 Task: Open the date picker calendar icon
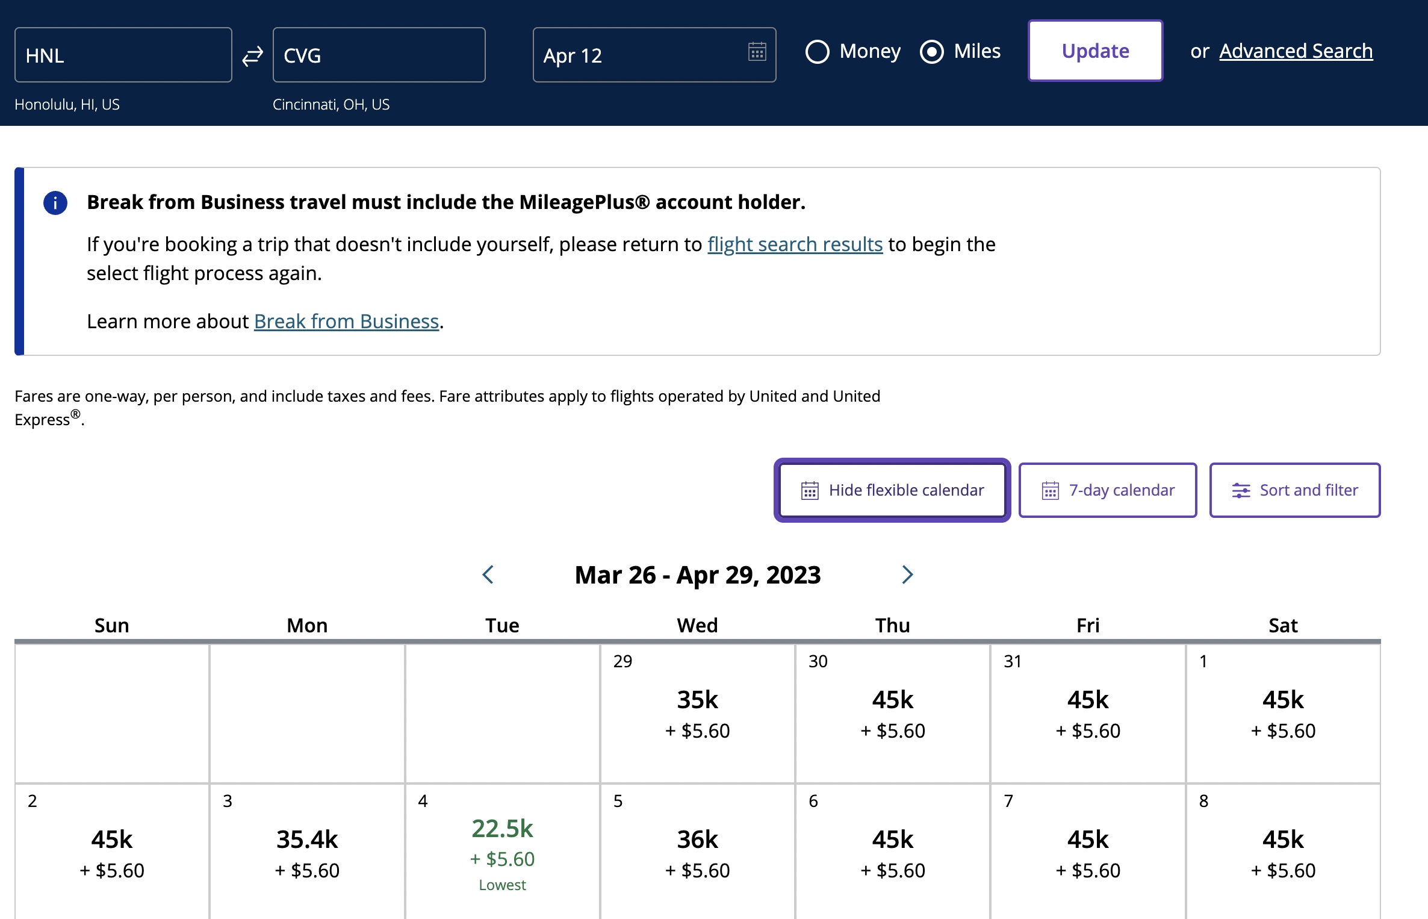(x=757, y=52)
